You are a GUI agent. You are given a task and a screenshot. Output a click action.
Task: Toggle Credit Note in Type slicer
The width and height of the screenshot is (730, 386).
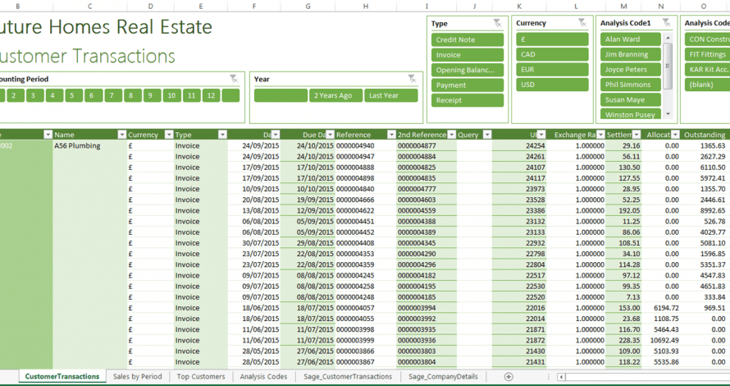[x=468, y=39]
